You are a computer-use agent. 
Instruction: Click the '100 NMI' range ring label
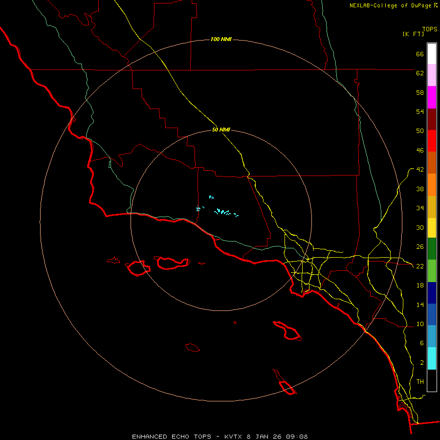click(221, 39)
